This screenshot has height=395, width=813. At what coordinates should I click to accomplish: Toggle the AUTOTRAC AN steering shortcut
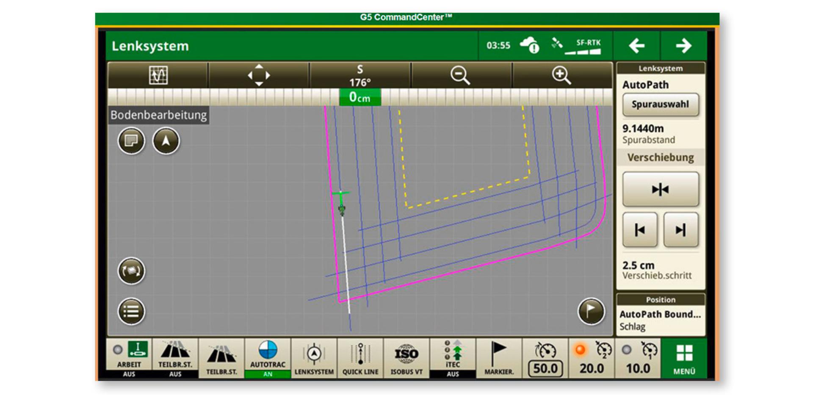pyautogui.click(x=268, y=358)
